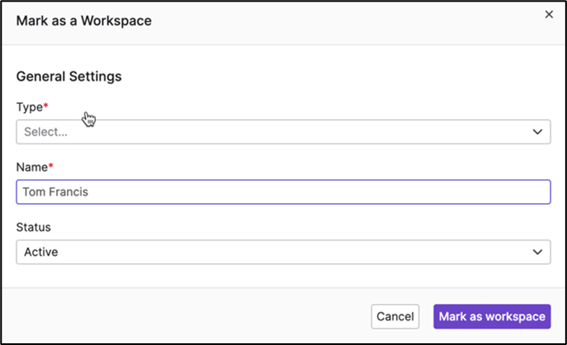Open the Type dropdown field
The image size is (567, 345).
[283, 132]
